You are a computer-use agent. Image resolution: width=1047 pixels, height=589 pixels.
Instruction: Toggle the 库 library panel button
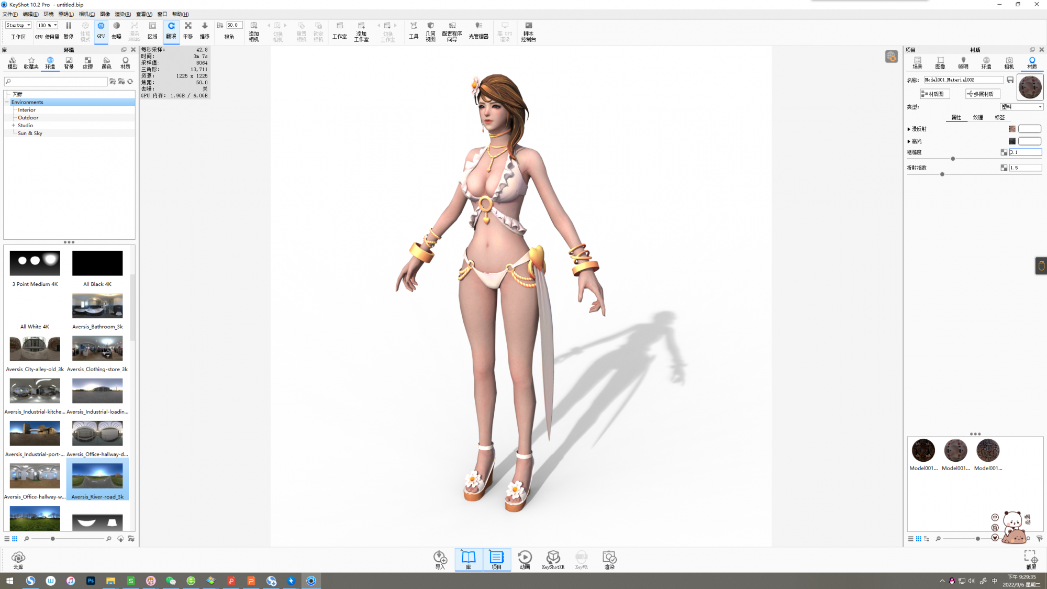point(469,560)
